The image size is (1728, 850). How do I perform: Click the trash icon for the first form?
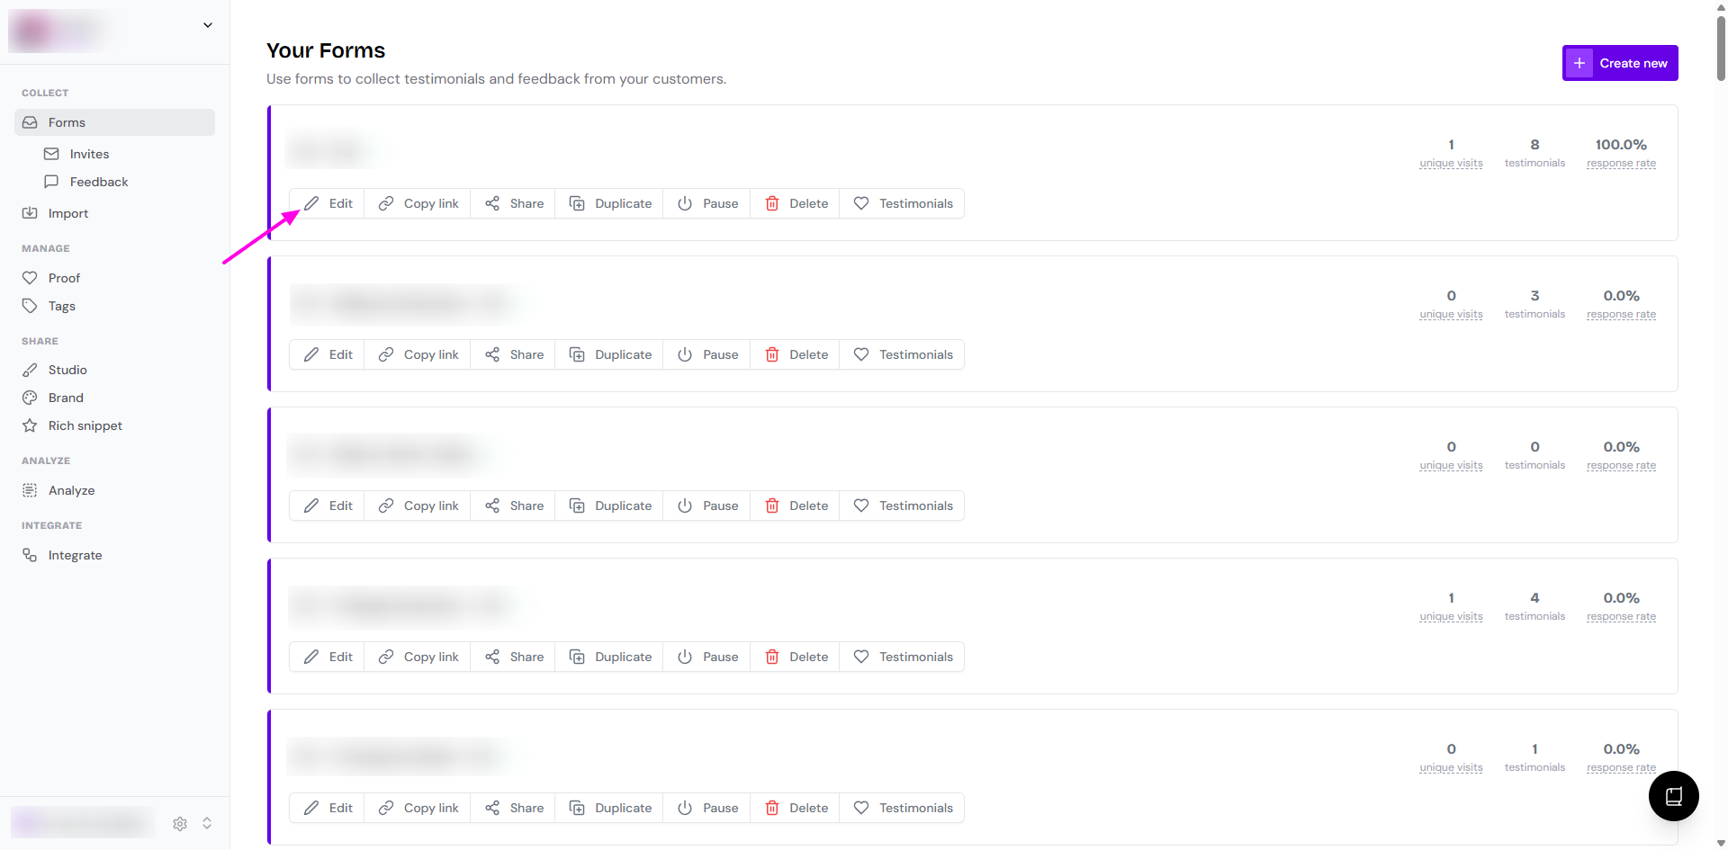[772, 203]
